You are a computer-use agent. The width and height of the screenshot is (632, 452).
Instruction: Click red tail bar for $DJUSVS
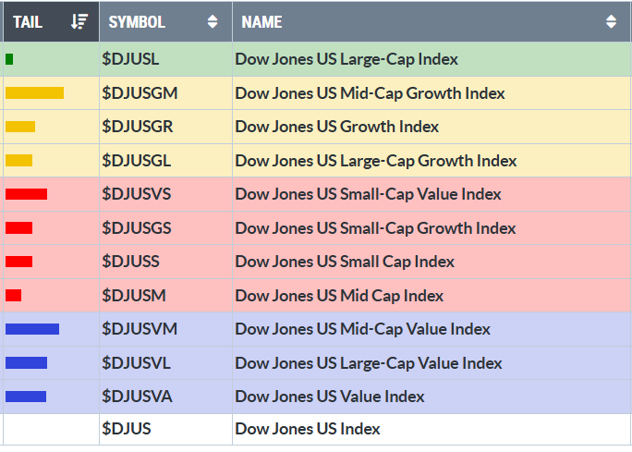(x=26, y=194)
